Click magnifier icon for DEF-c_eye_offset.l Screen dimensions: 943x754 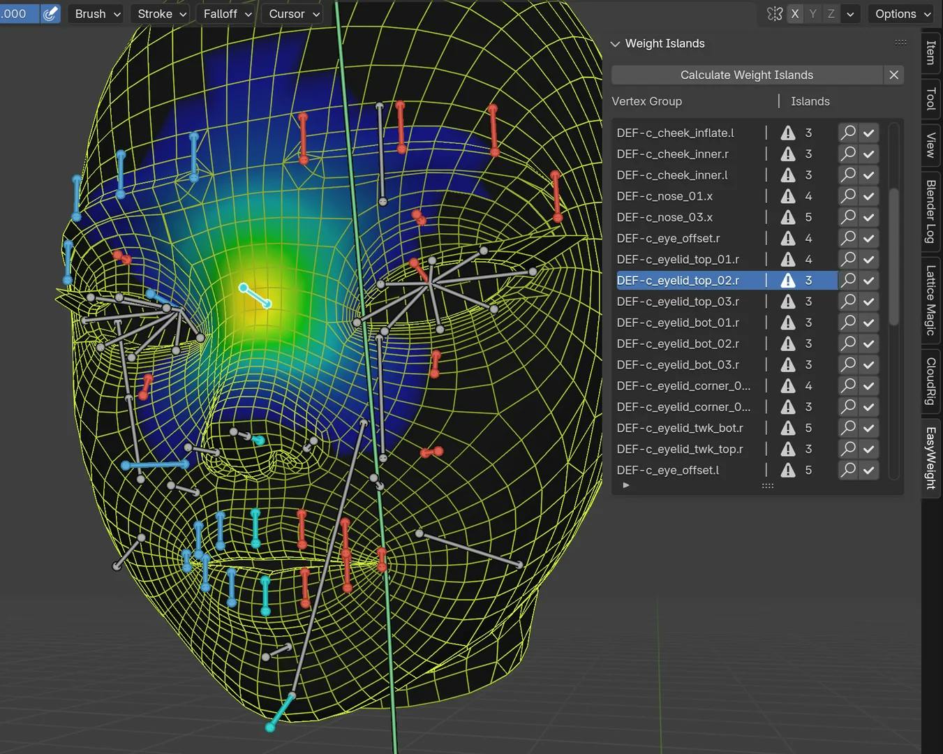[x=847, y=470]
